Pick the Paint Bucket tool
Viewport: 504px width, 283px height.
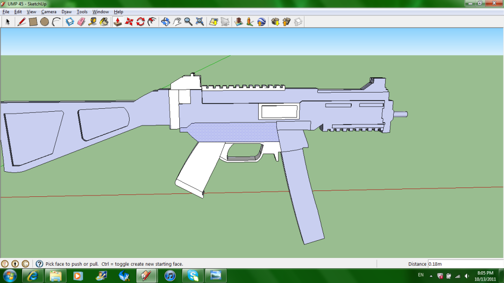tap(104, 22)
